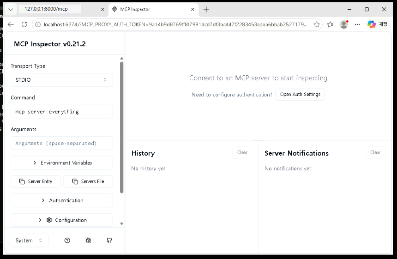
Task: Open the Transport Type STDIO dropdown
Action: (x=61, y=80)
